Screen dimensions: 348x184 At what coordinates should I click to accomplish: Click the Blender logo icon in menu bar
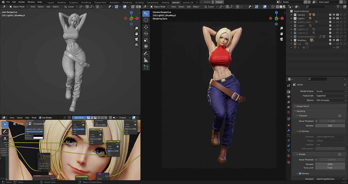coord(3,2)
